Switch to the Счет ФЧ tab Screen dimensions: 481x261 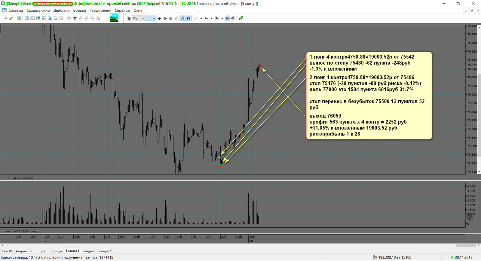click(x=8, y=251)
